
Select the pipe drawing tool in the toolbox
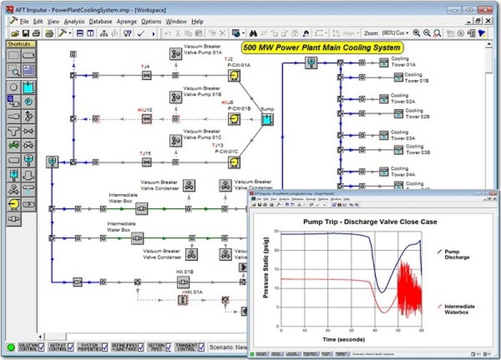pyautogui.click(x=29, y=55)
